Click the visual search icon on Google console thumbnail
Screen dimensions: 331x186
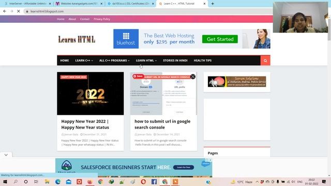(x=193, y=76)
